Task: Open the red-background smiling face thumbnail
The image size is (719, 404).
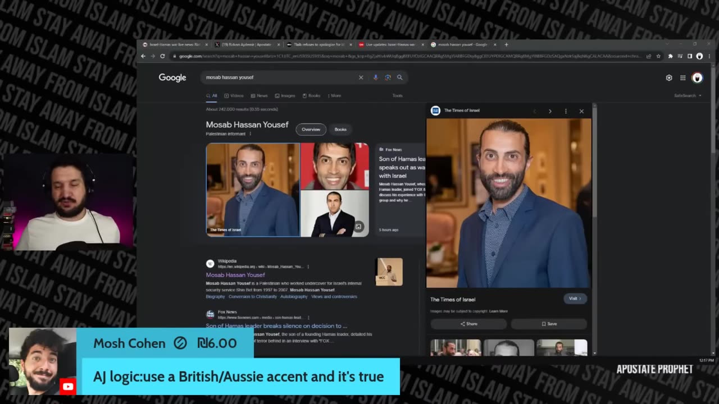Action: (x=335, y=166)
